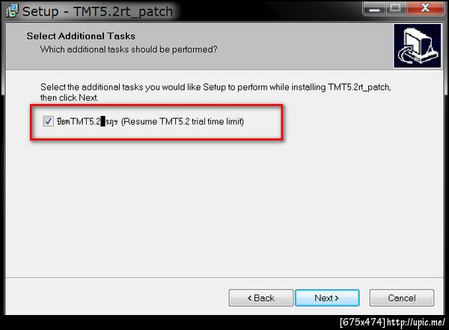Click the empty area of the tasks page
Screen dimensions: 449x330
[x=224, y=207]
